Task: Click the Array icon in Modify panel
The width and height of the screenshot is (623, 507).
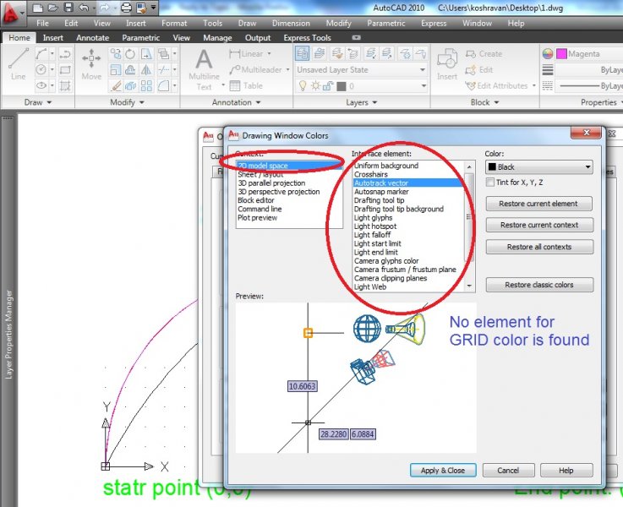Action: (146, 85)
